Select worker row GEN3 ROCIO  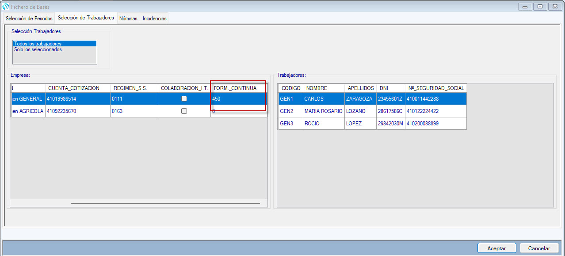tap(323, 124)
